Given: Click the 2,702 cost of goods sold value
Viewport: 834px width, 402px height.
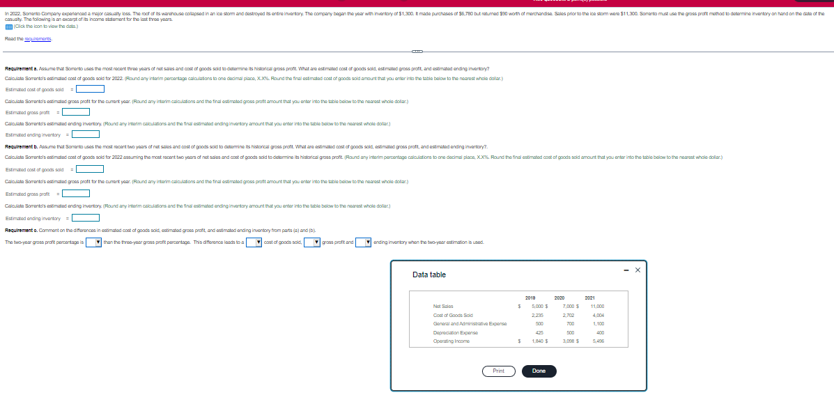Looking at the screenshot, I should (x=567, y=315).
